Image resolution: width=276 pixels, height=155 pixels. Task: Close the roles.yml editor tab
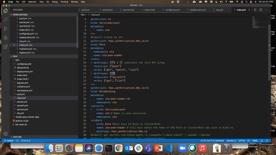249,10
